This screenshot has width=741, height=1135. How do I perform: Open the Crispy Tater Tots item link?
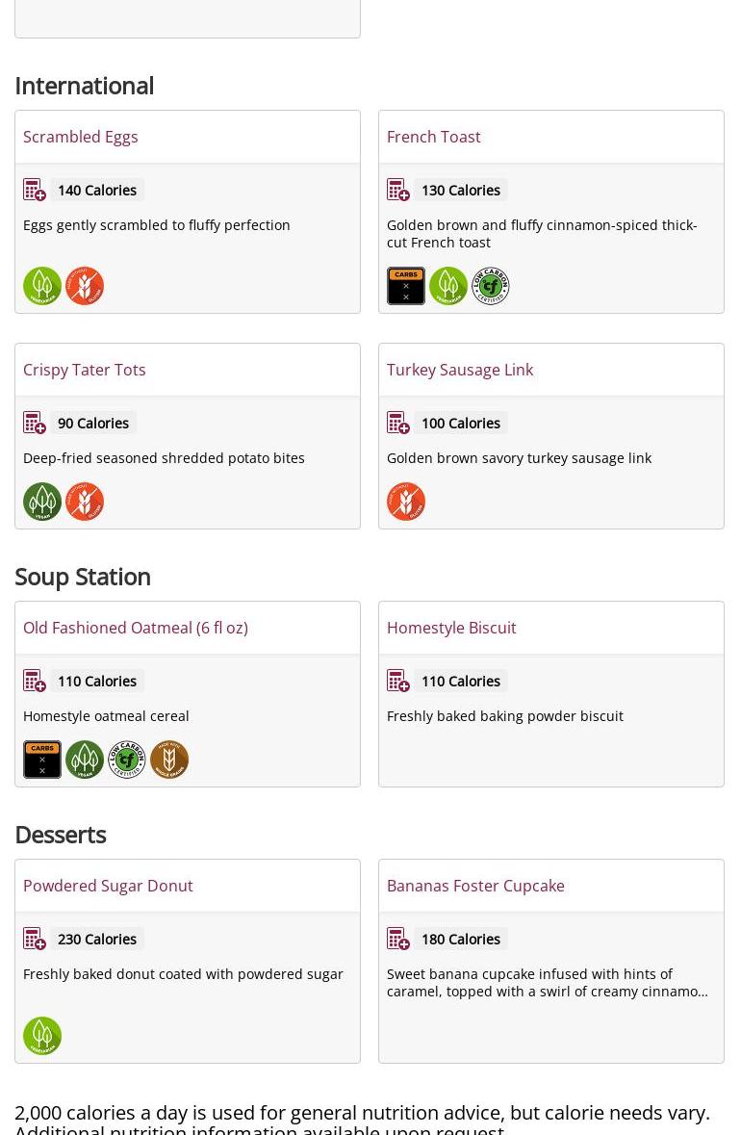pyautogui.click(x=85, y=370)
